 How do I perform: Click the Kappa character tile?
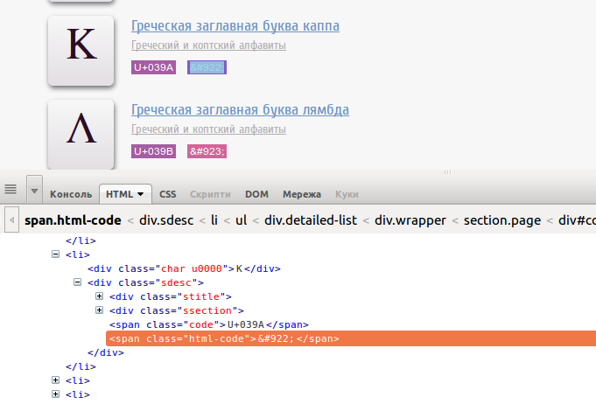coord(81,51)
